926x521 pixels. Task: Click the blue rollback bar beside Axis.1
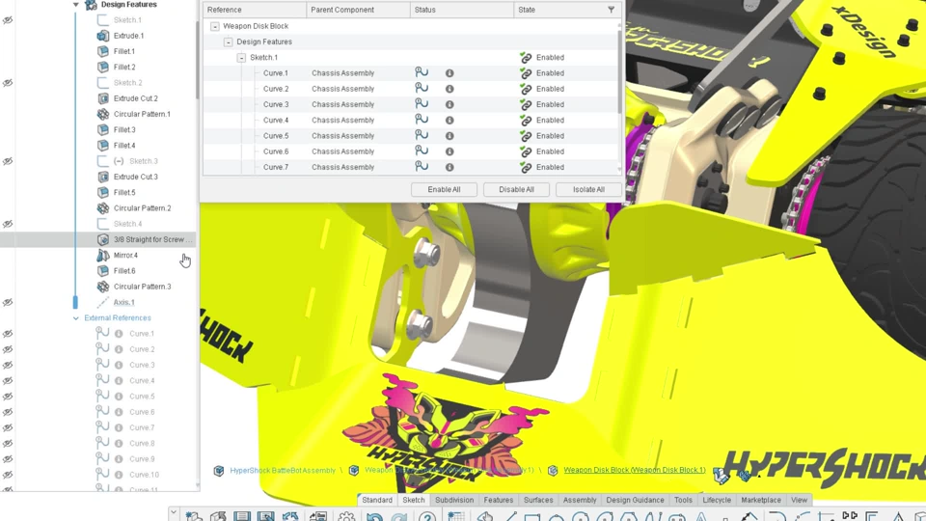pos(75,302)
